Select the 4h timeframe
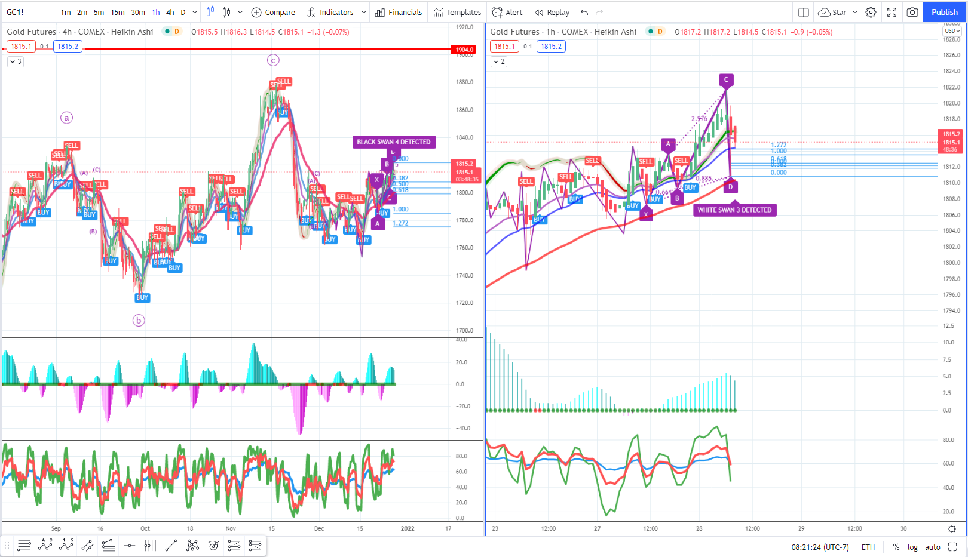The image size is (968, 557). tap(170, 12)
